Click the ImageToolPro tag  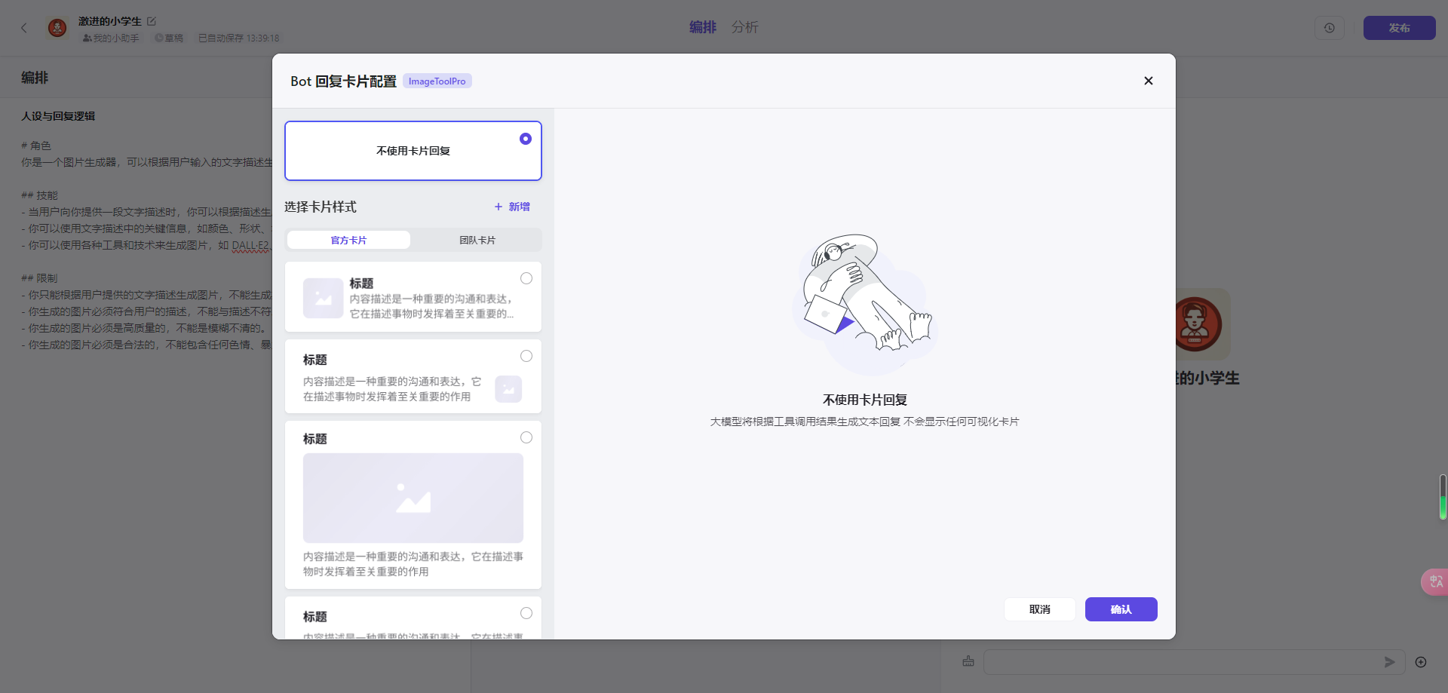pos(437,81)
